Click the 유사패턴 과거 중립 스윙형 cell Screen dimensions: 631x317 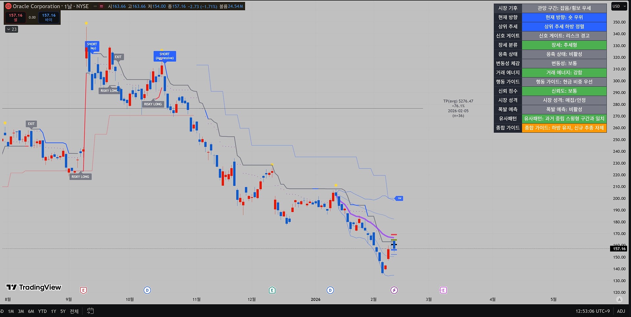564,118
